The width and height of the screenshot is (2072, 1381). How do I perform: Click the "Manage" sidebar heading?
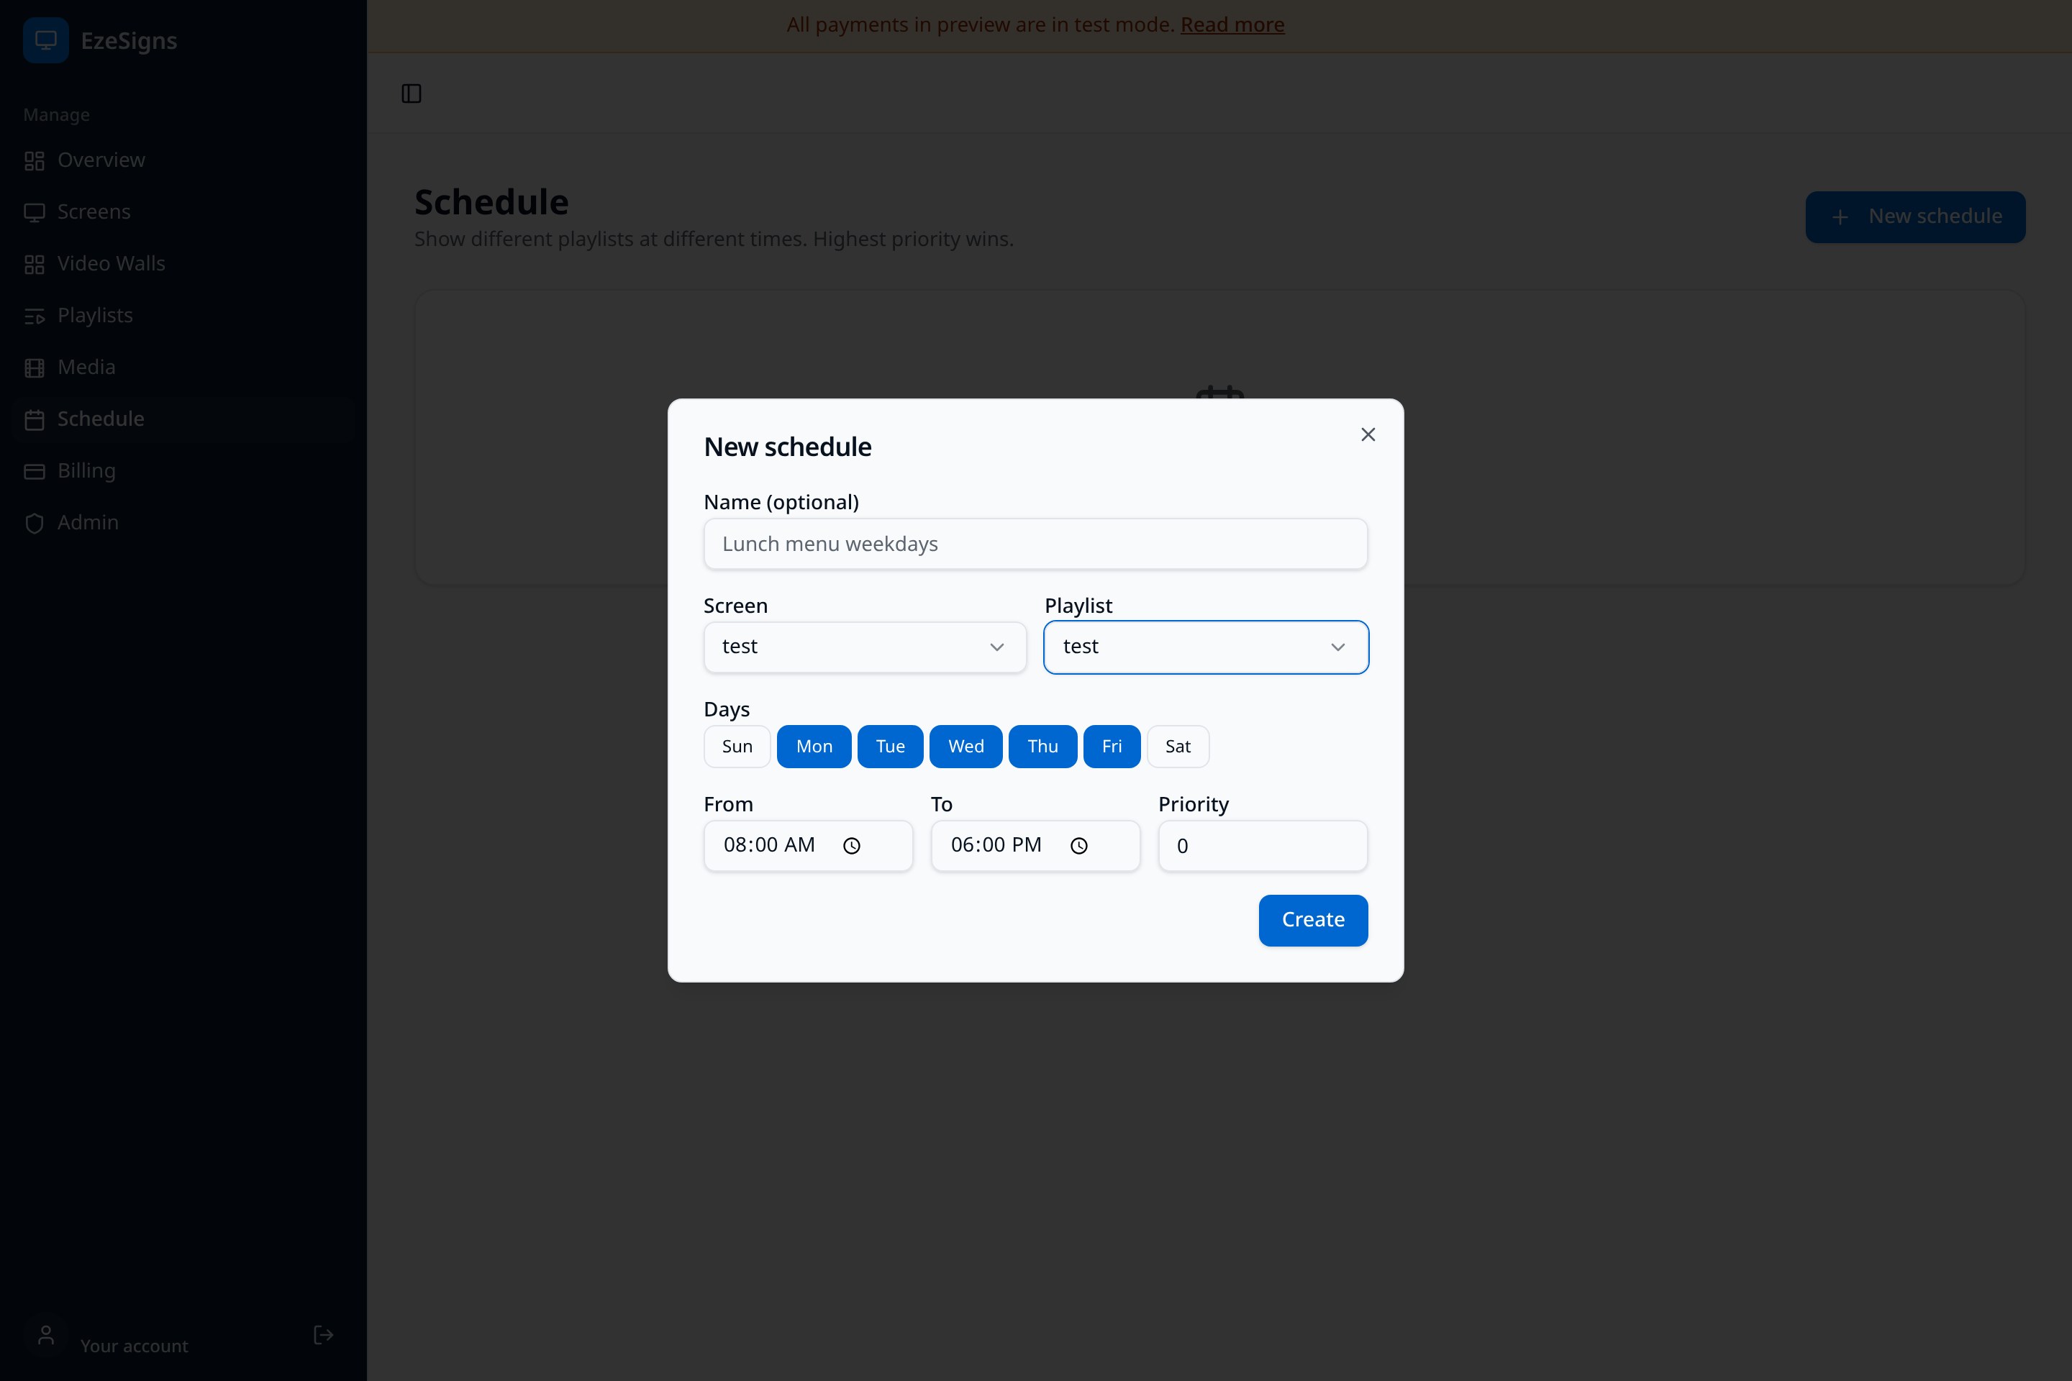point(56,115)
